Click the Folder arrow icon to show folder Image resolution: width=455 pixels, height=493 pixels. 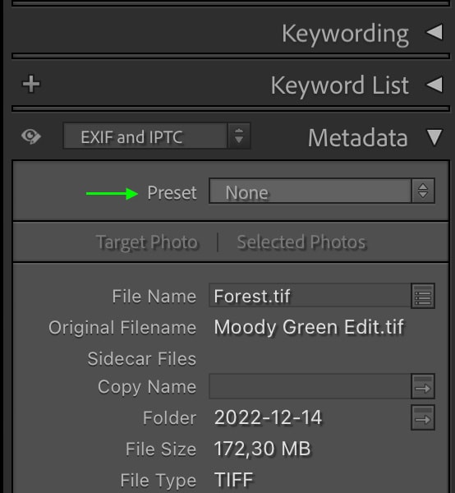423,417
